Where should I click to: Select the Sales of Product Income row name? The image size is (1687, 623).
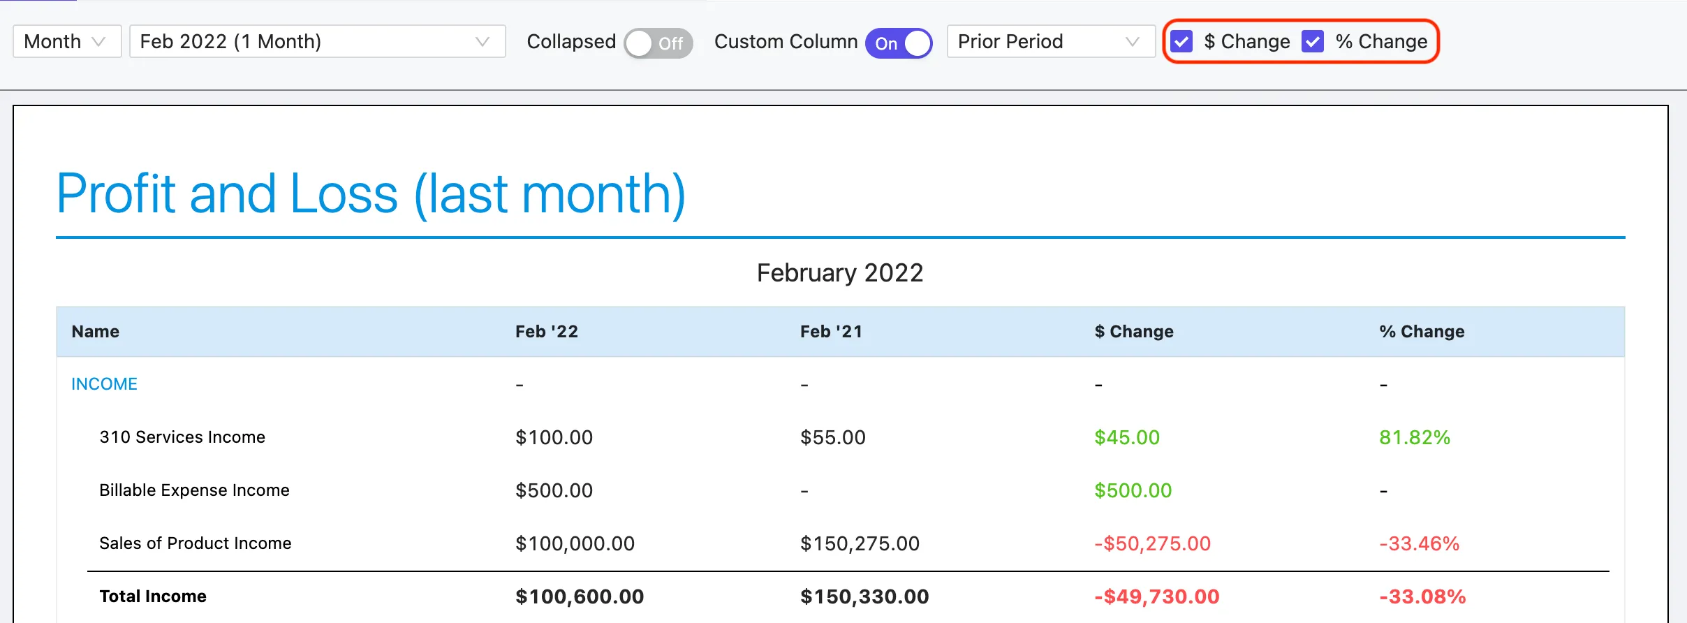click(x=196, y=543)
